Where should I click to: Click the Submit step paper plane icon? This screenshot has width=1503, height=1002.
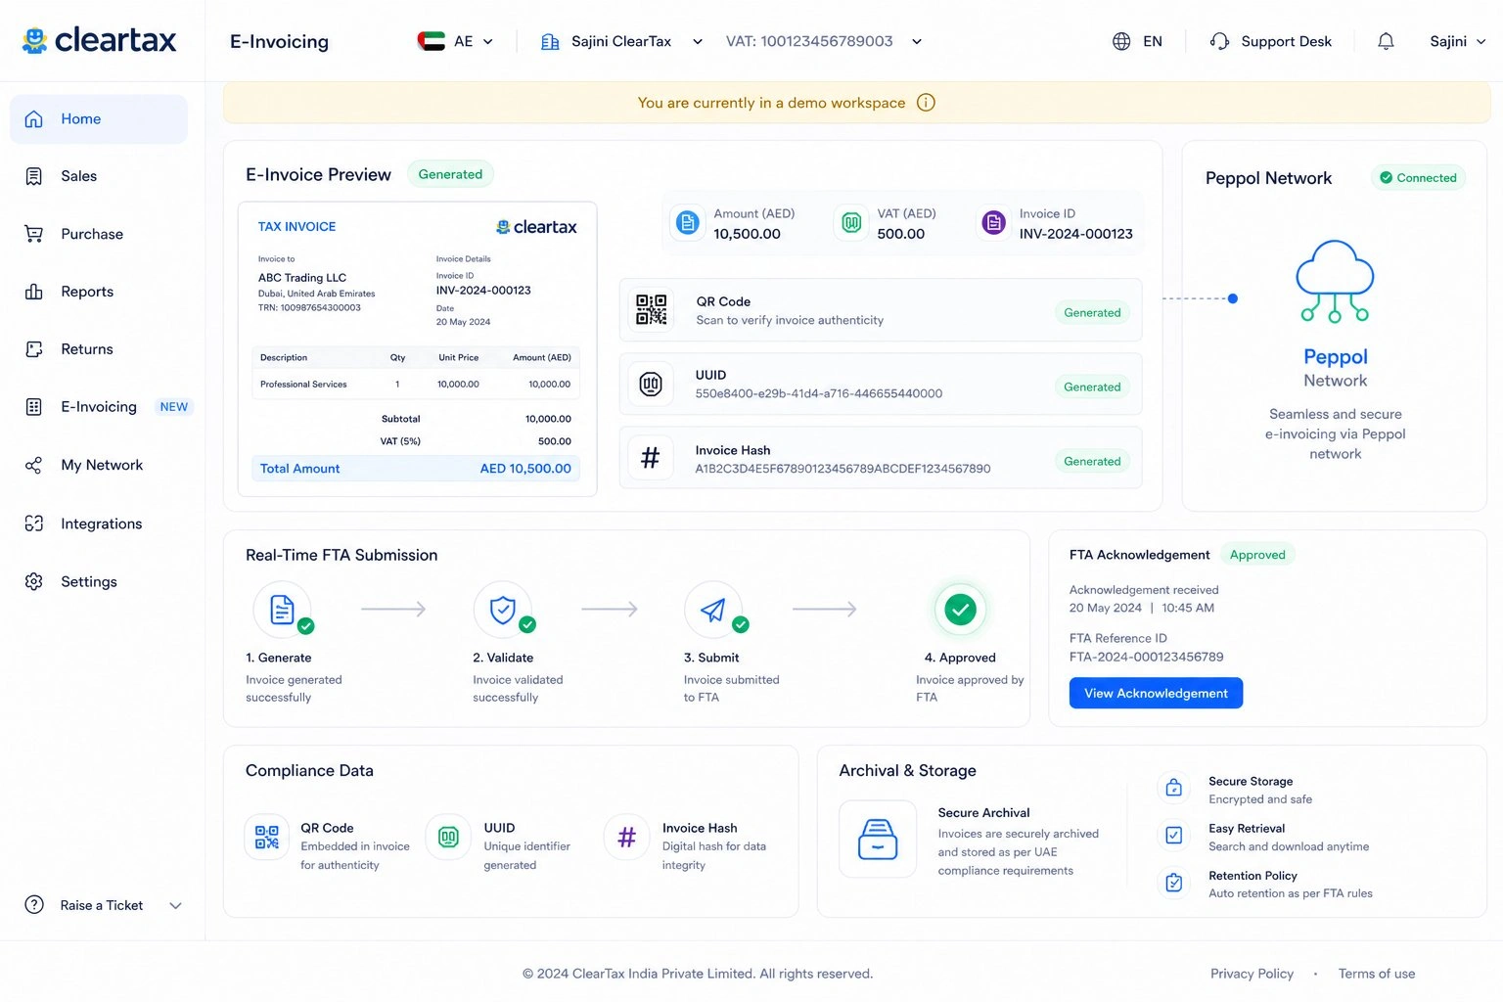tap(713, 610)
